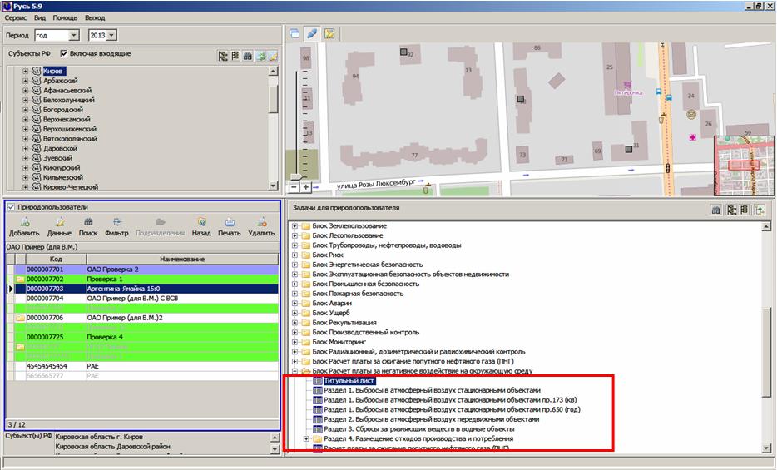Viewport: 777px width, 470px height.
Task: Toggle the Природопользователи checkbox
Action: (10, 207)
